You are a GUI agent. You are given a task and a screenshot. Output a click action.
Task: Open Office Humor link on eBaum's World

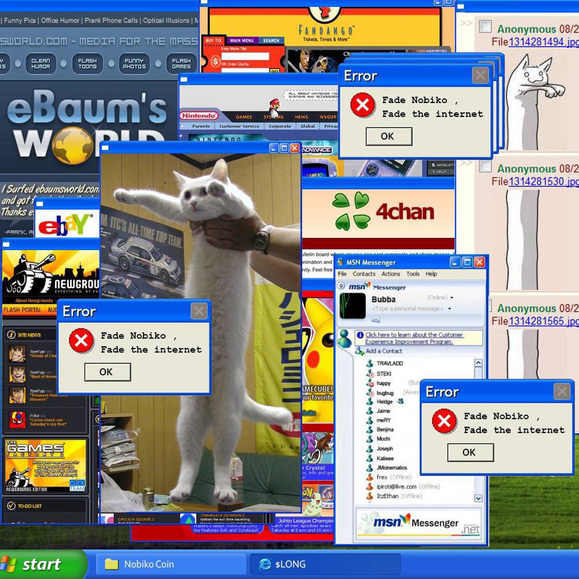point(60,20)
